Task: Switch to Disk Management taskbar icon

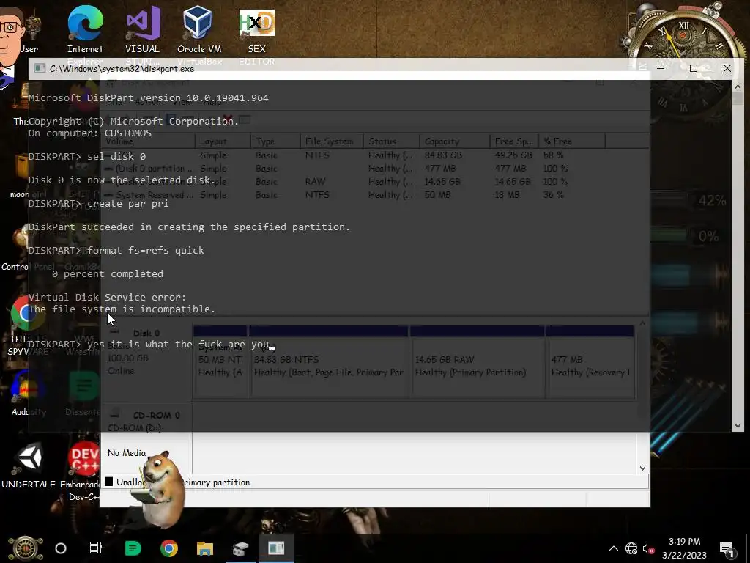Action: 240,548
